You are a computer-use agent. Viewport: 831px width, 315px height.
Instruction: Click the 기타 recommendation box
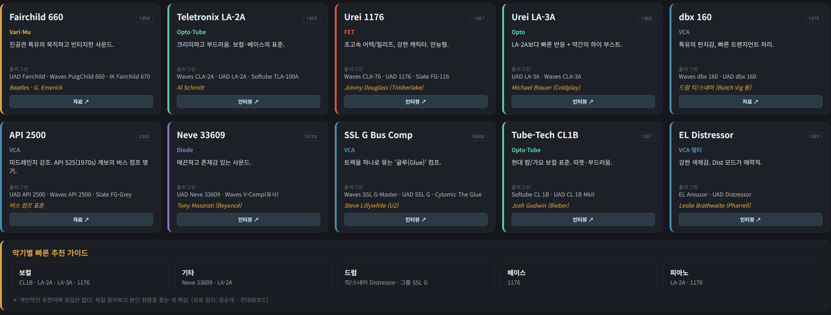point(253,277)
